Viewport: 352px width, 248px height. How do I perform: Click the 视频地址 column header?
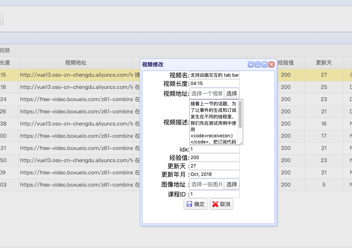tap(76, 63)
